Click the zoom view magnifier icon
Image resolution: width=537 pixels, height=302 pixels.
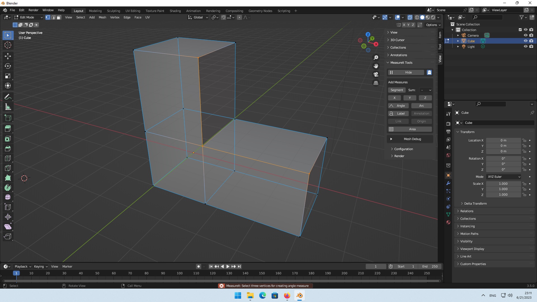point(376,58)
